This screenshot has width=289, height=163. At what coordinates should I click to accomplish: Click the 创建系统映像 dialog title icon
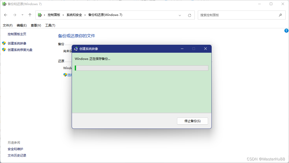76,49
